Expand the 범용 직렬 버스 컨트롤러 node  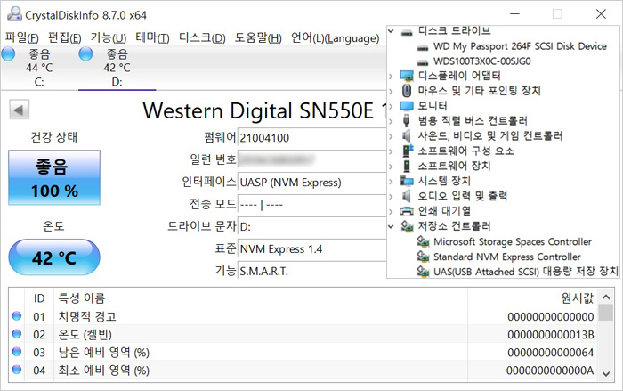click(x=391, y=121)
